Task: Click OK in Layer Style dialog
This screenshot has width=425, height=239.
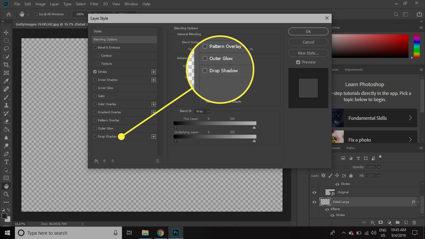Action: 308,31
